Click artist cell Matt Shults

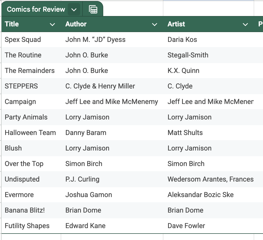click(x=209, y=133)
